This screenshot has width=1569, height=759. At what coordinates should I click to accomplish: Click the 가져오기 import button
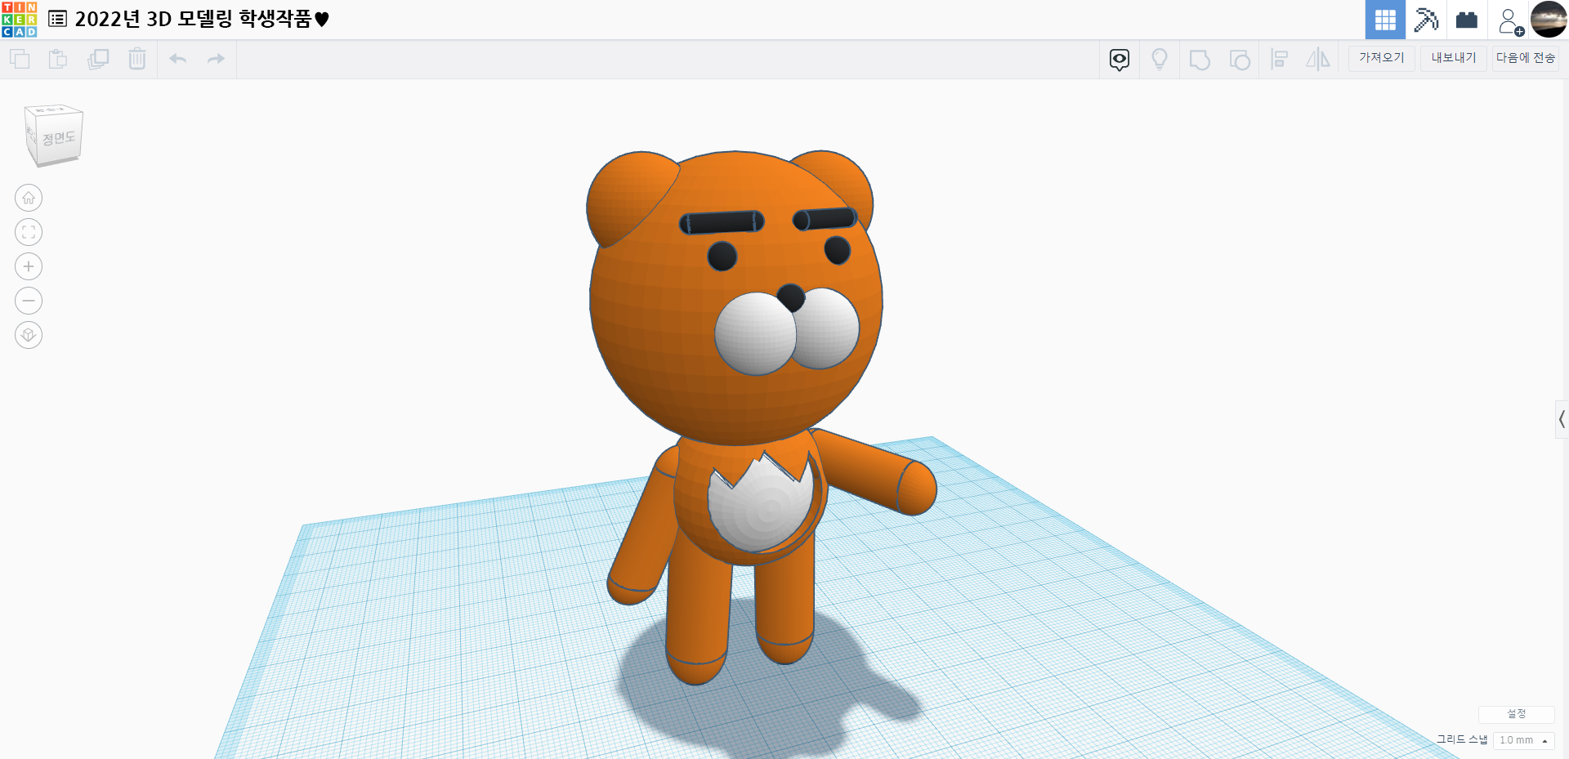(x=1381, y=58)
